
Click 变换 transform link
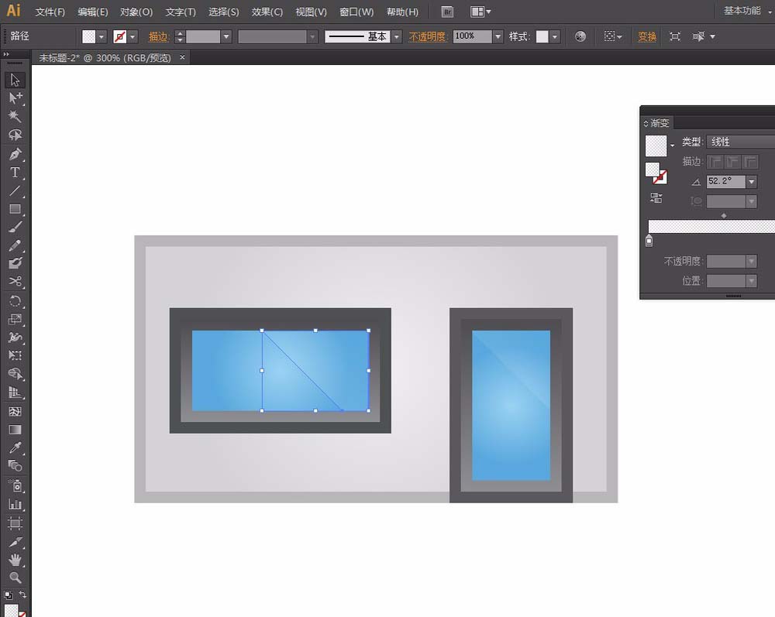tap(647, 36)
